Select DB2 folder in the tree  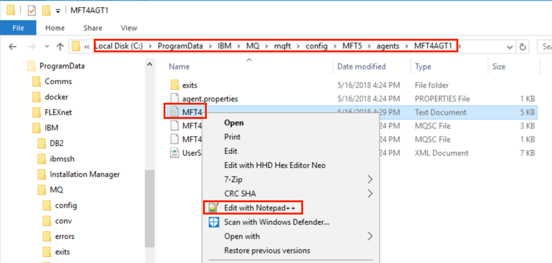56,143
